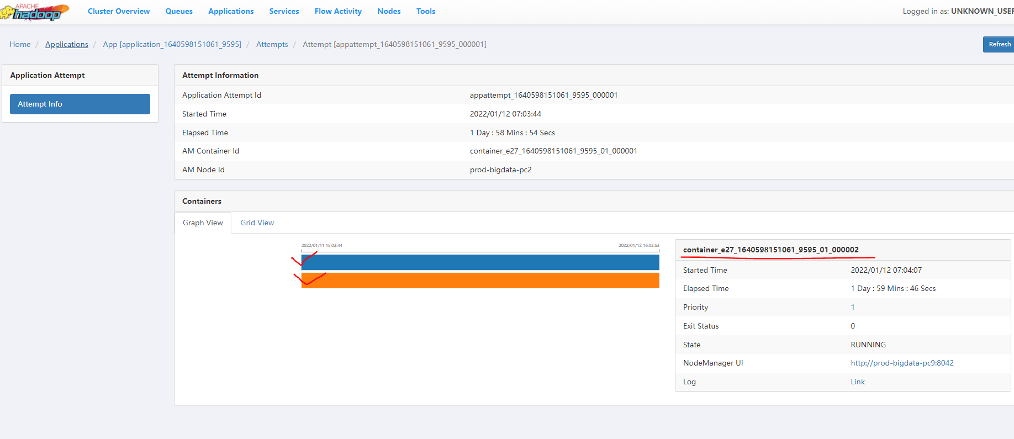Image resolution: width=1014 pixels, height=439 pixels.
Task: Click container title container_e27_1640598151061_9595_01_000002
Action: [770, 250]
